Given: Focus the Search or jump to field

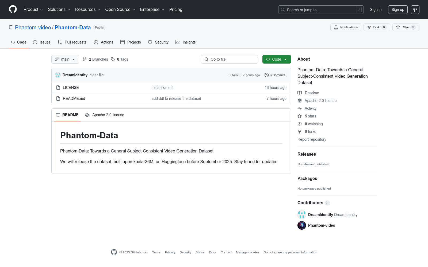Looking at the screenshot, I should click(321, 10).
